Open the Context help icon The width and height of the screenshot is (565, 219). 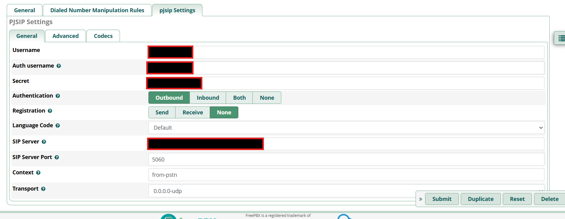38,173
